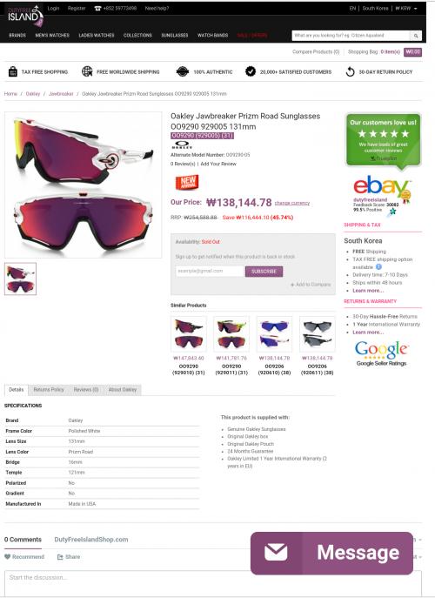Image resolution: width=435 pixels, height=598 pixels.
Task: Click the change currency link
Action: pos(292,204)
